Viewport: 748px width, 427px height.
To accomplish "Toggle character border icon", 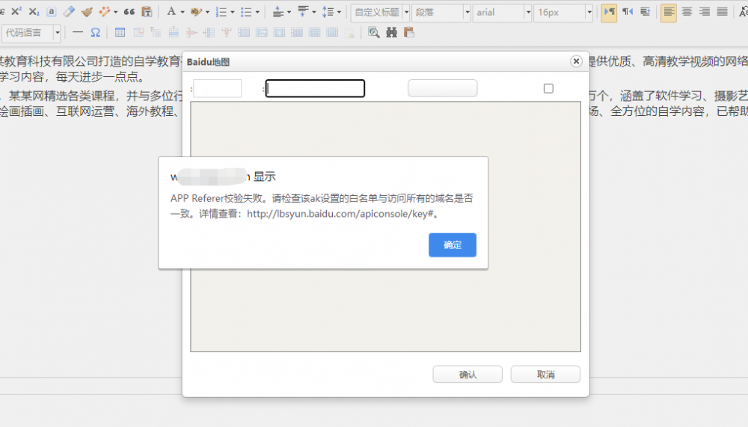I will pos(51,11).
